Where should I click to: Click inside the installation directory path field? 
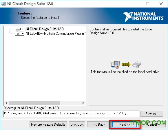[71, 113]
